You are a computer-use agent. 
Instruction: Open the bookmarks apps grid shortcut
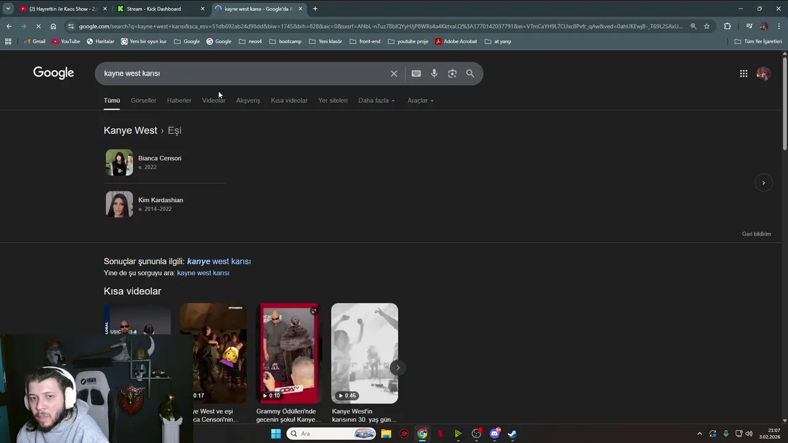8,41
